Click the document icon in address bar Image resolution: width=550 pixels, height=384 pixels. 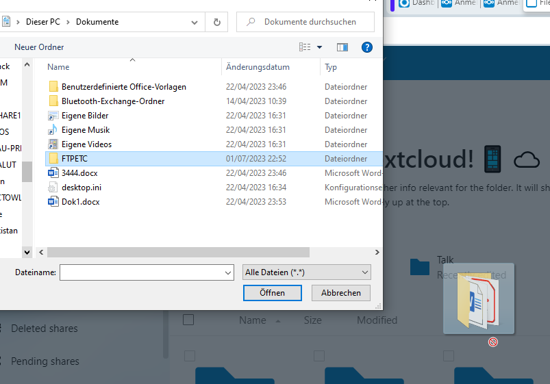click(x=6, y=22)
